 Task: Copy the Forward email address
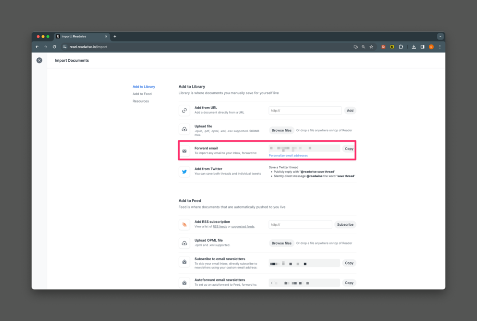pos(349,149)
